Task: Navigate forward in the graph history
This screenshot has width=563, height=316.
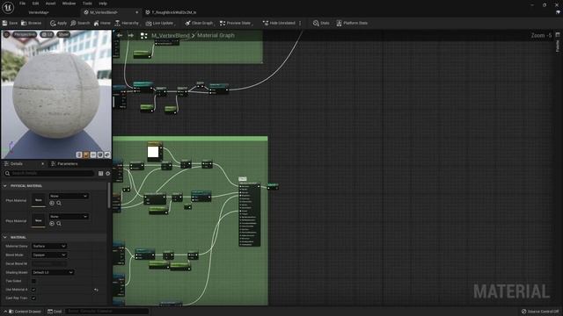Action: tap(131, 35)
